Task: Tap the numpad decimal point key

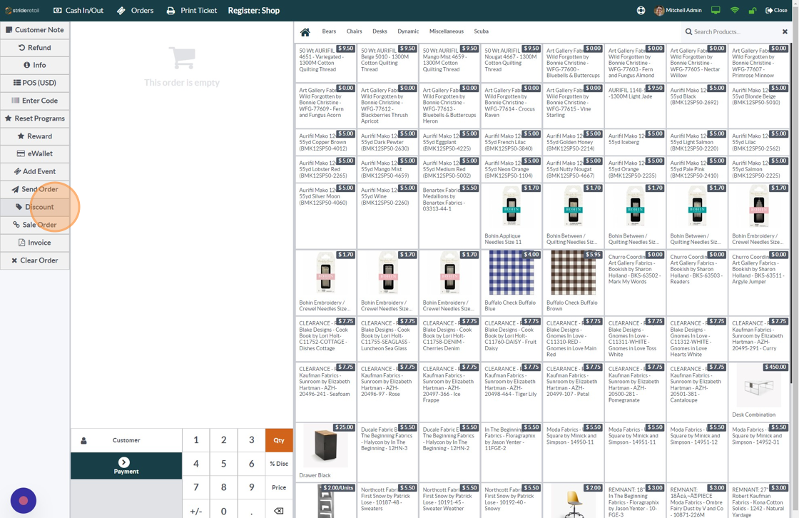Action: tap(251, 510)
